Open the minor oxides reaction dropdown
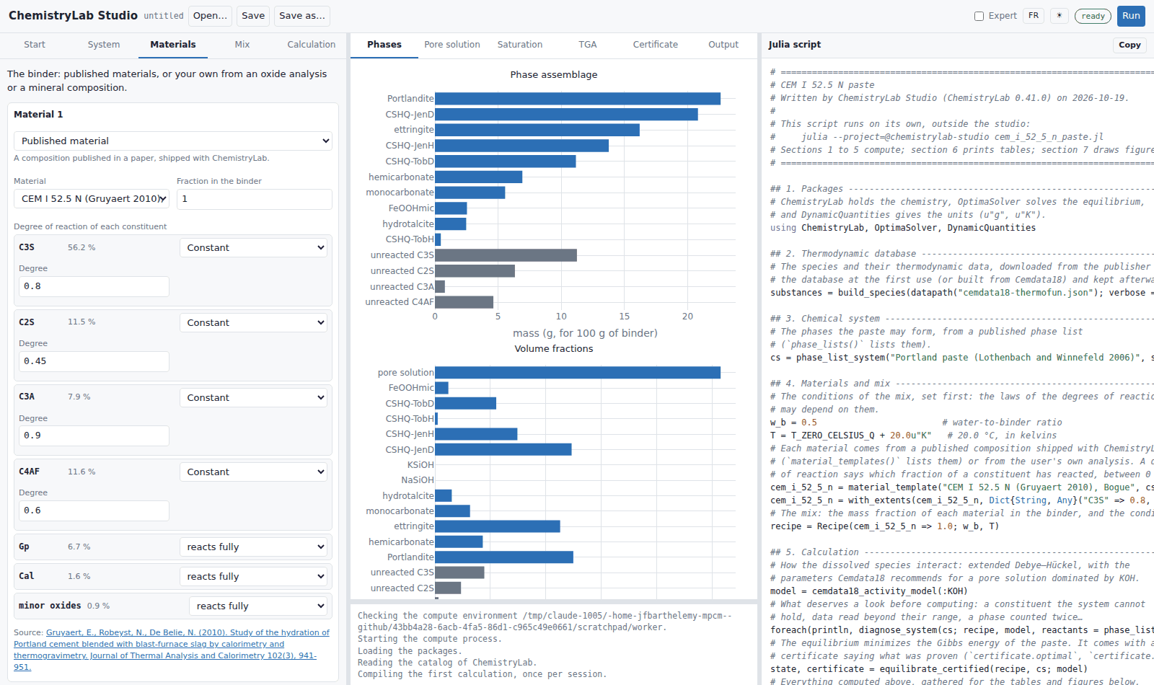1154x685 pixels. 258,606
